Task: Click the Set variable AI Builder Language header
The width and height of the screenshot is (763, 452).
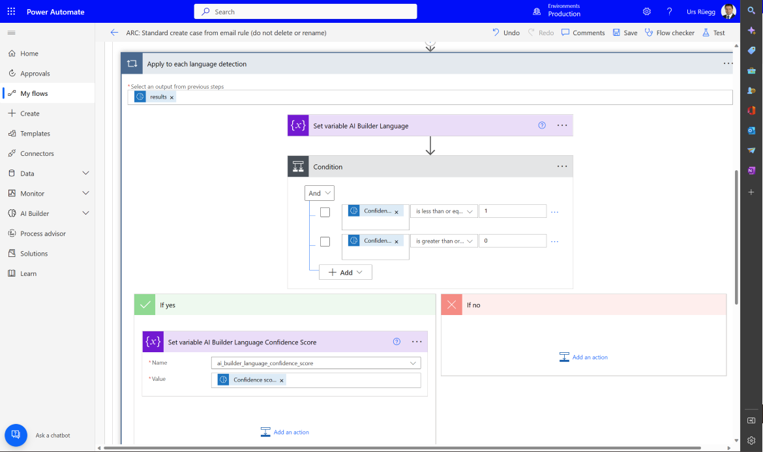Action: coord(430,125)
